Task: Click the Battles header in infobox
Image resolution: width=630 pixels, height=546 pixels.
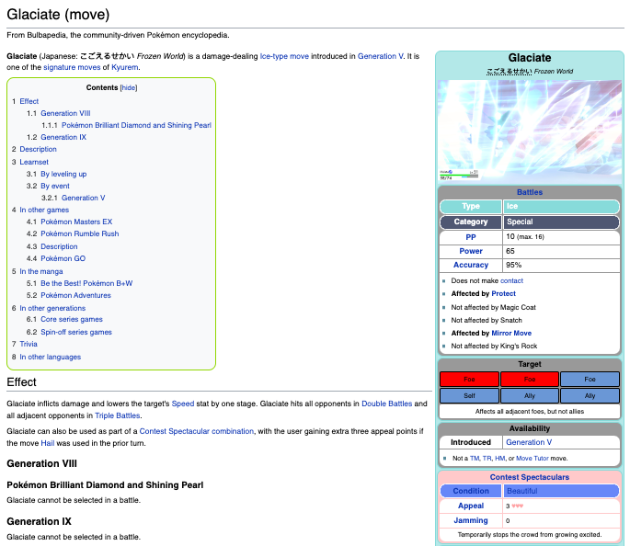Action: 529,192
